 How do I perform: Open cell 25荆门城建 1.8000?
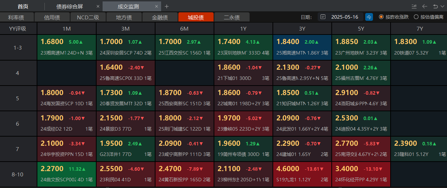(184, 124)
